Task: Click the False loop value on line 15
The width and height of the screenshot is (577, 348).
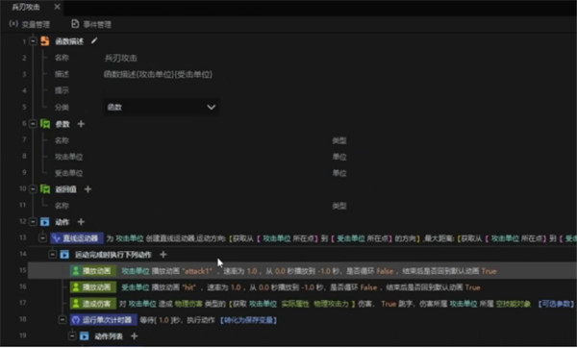Action: pyautogui.click(x=385, y=271)
